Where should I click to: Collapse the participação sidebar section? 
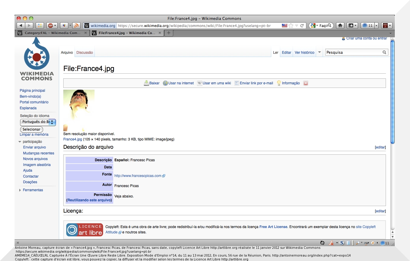20,142
